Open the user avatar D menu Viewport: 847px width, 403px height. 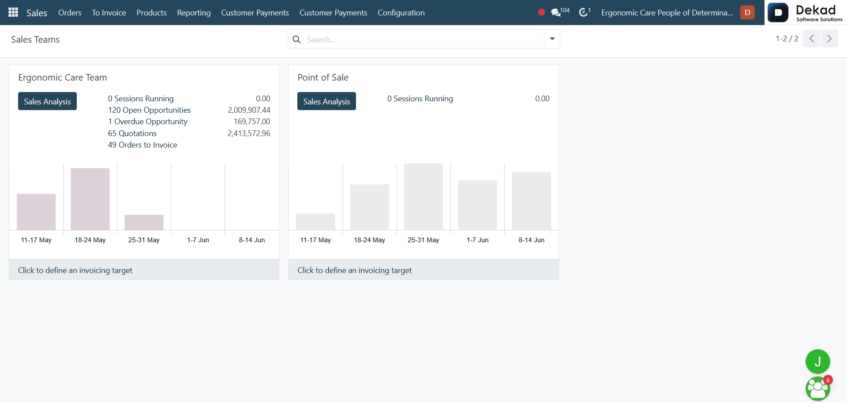click(747, 12)
